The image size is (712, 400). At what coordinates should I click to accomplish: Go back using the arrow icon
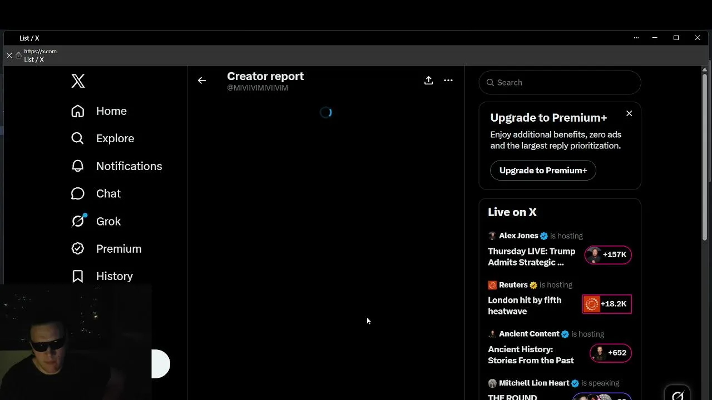(202, 81)
